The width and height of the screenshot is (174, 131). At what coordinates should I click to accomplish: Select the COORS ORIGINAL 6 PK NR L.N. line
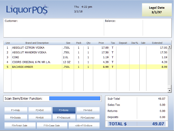[x=85, y=62]
